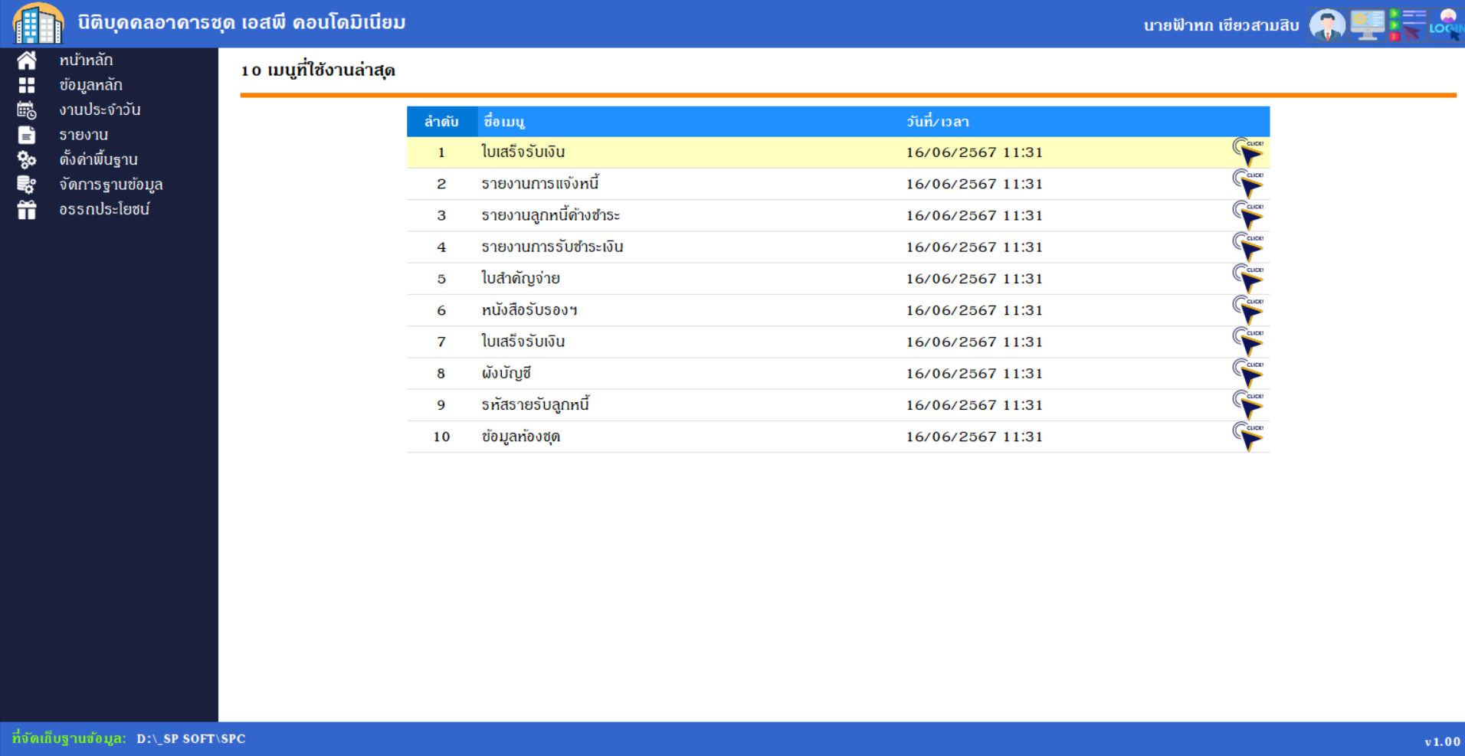Click the gears icon beside ตั้งค่าพื้นฐาน
The width and height of the screenshot is (1465, 756).
coord(27,159)
